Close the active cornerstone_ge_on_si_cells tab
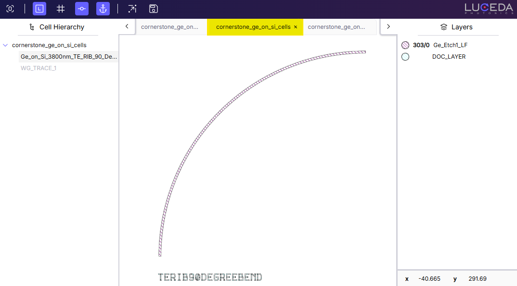 click(296, 27)
